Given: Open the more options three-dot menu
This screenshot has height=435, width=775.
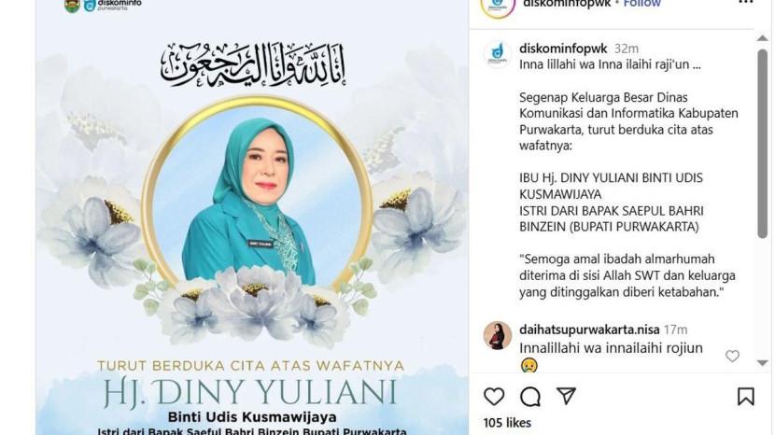Looking at the screenshot, I should coord(745,3).
